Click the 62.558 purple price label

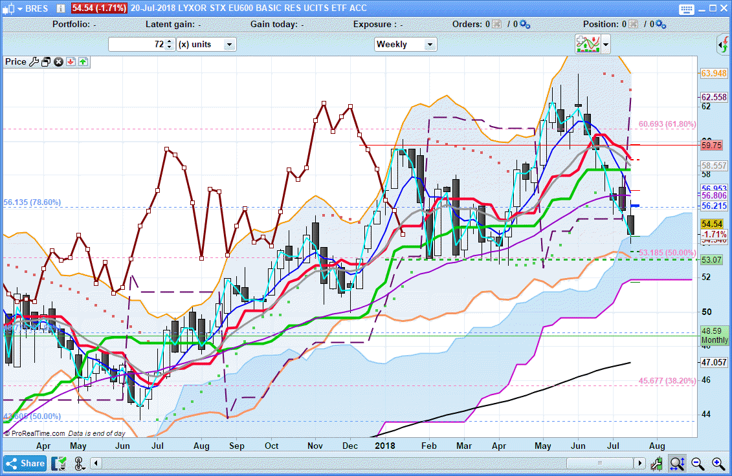click(714, 97)
